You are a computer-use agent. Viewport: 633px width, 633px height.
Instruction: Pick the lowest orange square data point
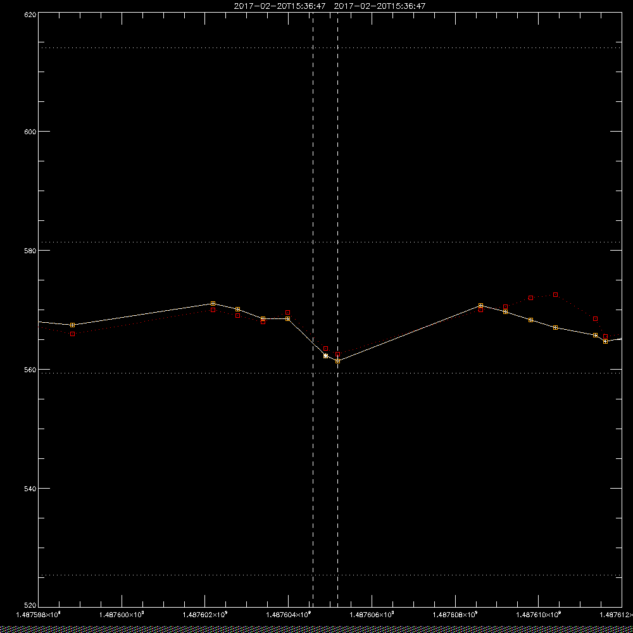click(x=337, y=361)
